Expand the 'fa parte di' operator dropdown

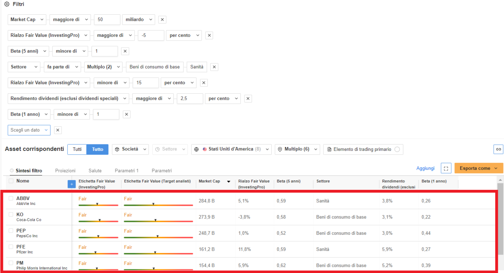pyautogui.click(x=62, y=67)
